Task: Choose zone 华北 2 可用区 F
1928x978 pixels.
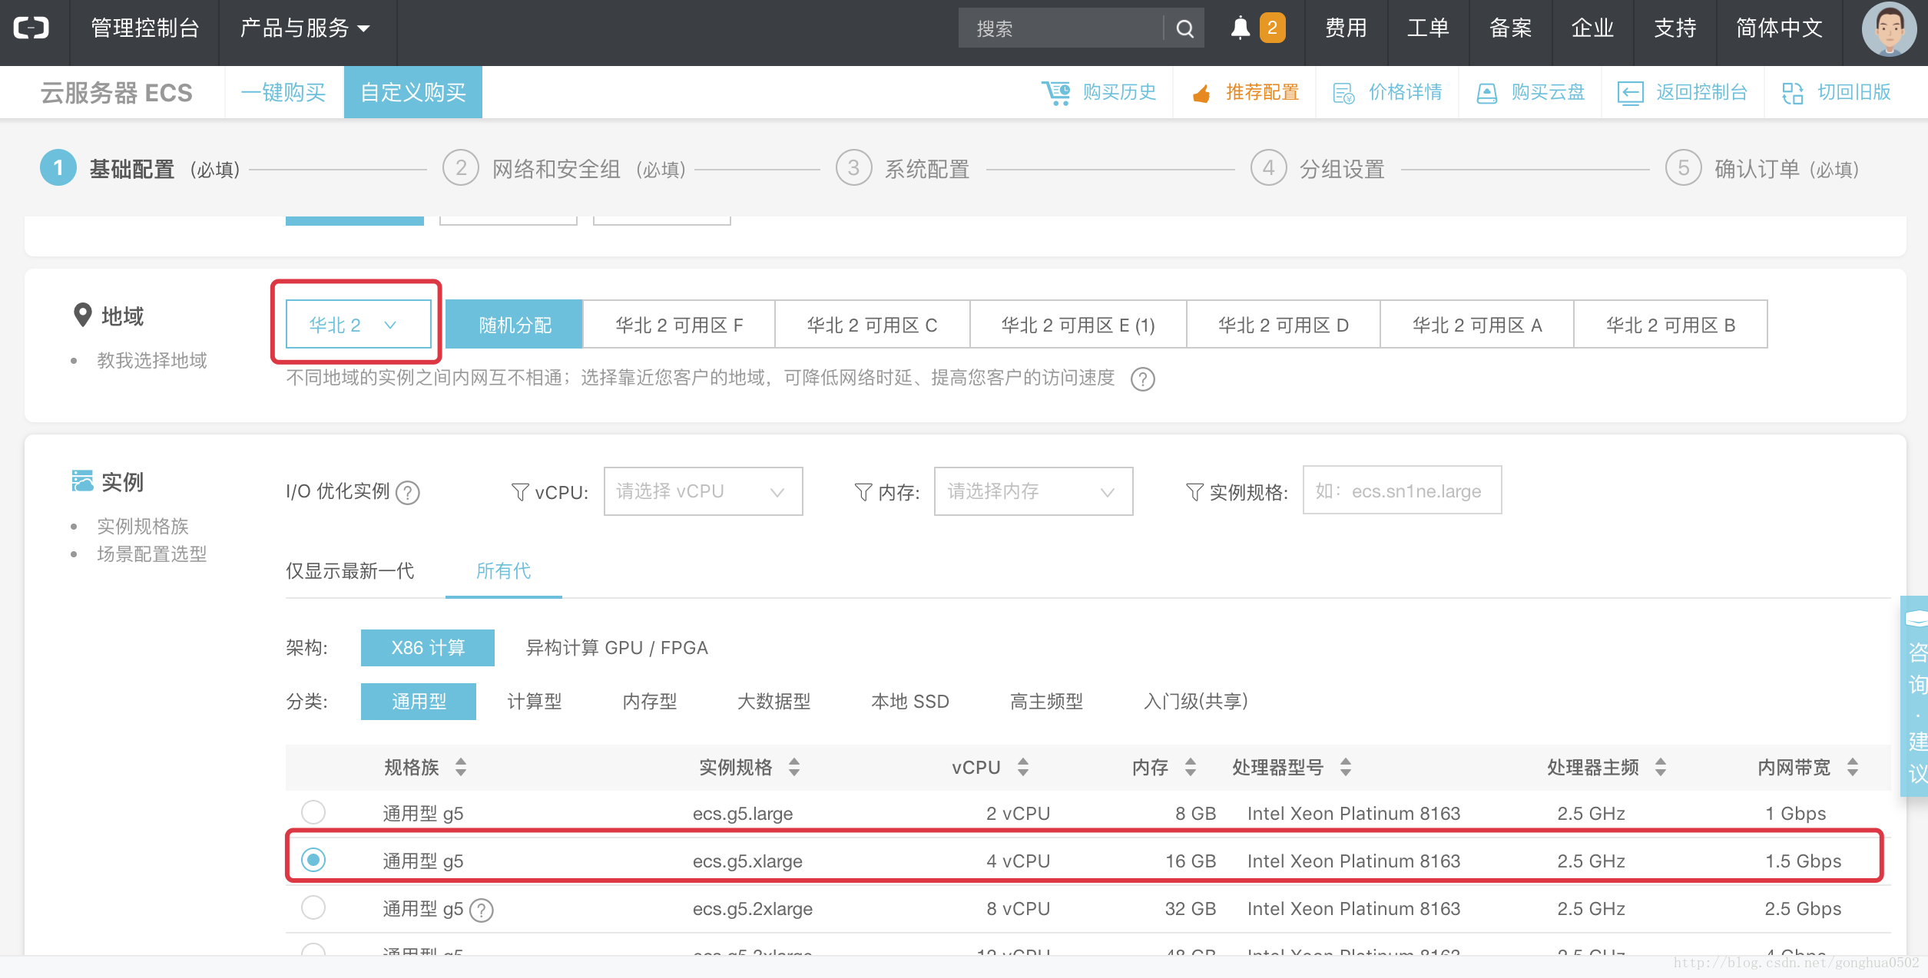Action: click(x=679, y=325)
